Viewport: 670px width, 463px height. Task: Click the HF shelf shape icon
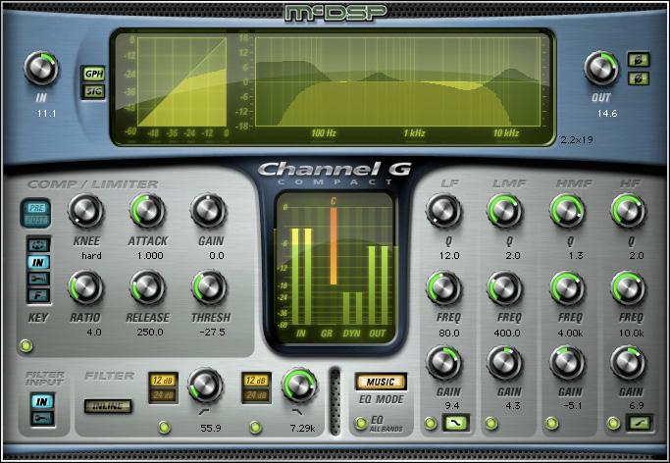pyautogui.click(x=640, y=423)
